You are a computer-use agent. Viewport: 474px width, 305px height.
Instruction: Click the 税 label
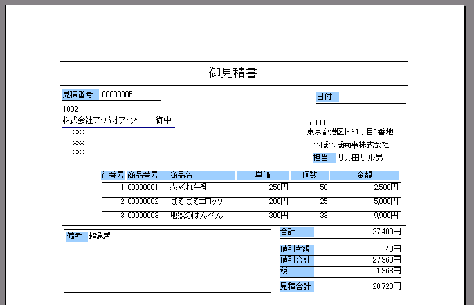tap(296, 271)
